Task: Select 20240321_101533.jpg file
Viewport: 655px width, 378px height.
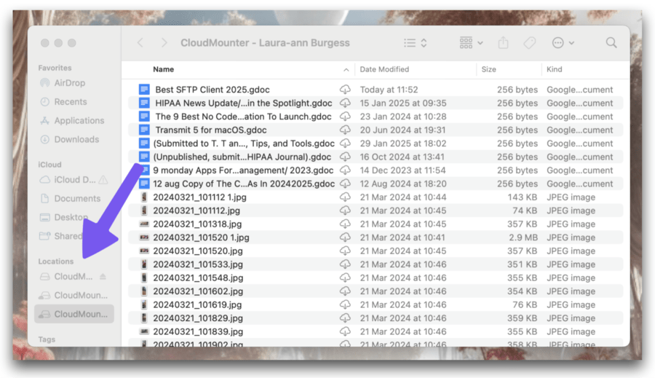Action: point(197,264)
